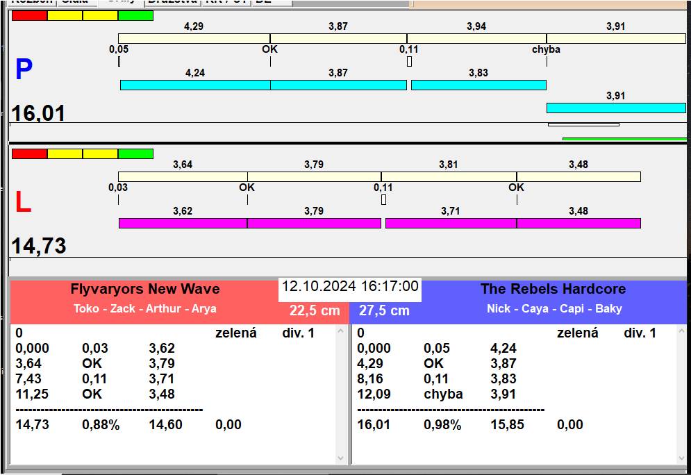Click the 12.10.2024 16:17:00 timestamp
This screenshot has height=475, width=691.
pos(350,286)
